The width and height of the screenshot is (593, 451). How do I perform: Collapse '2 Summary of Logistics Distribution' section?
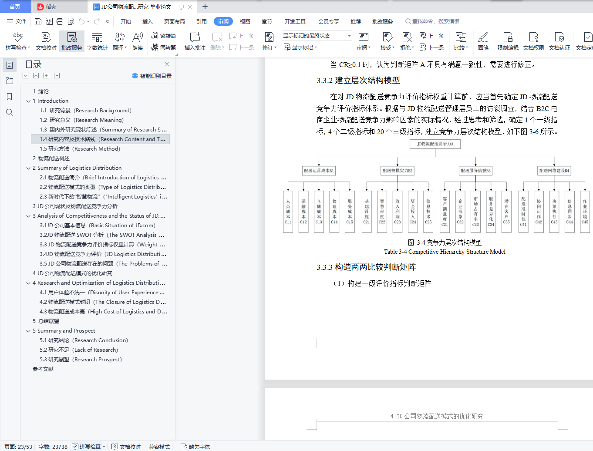click(28, 168)
